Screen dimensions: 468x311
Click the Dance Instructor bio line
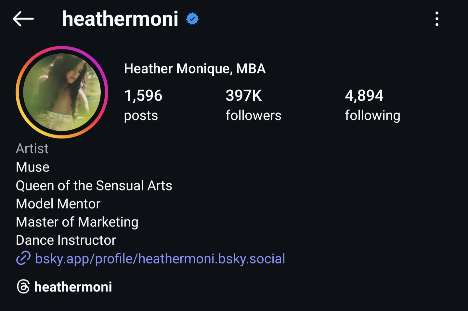click(66, 240)
